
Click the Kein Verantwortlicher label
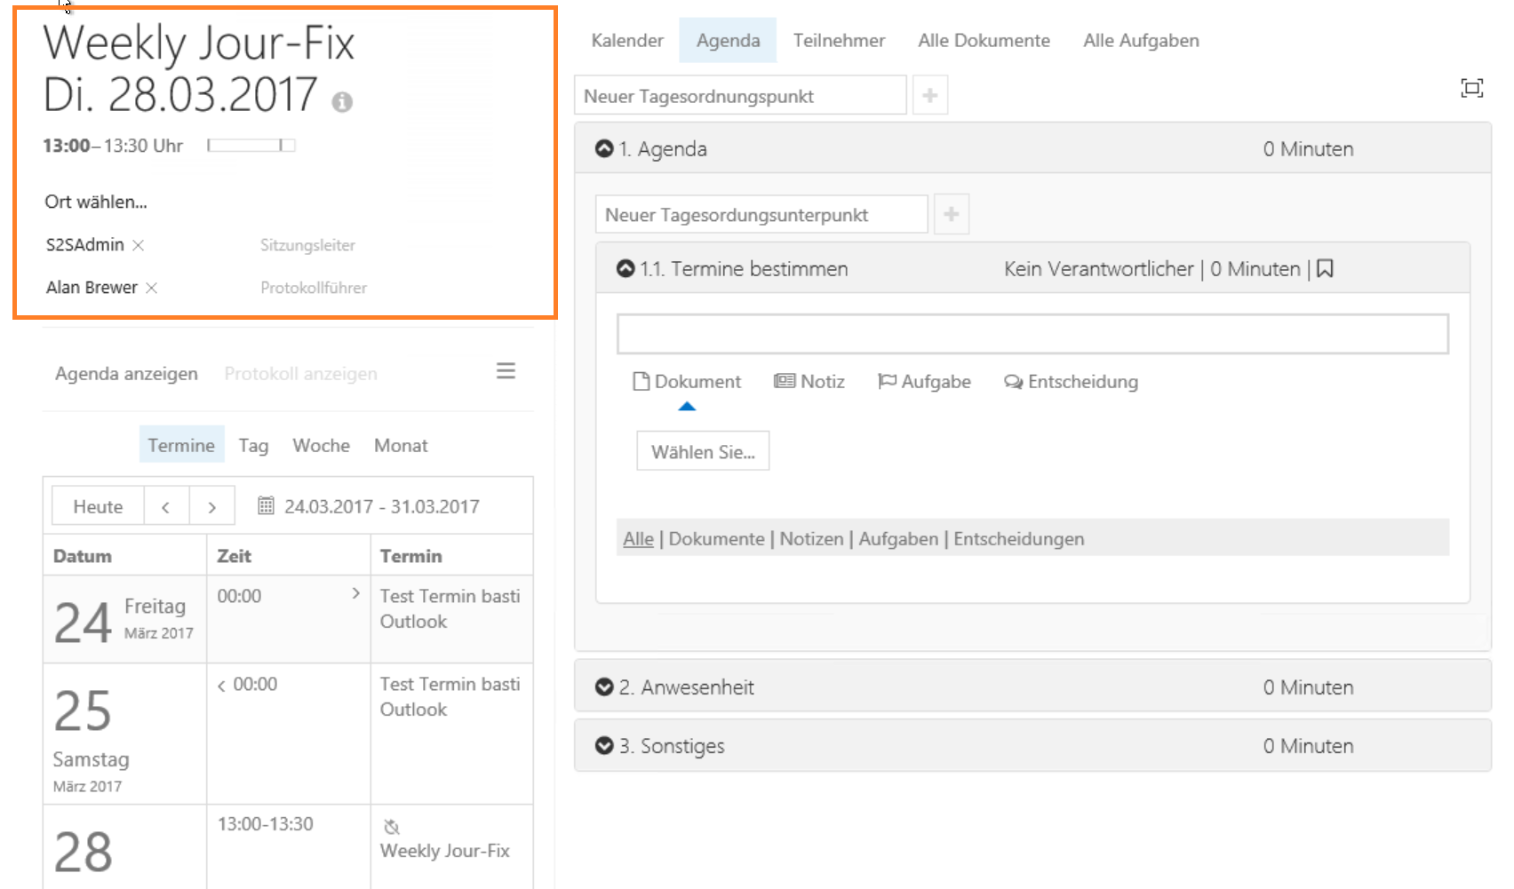(1099, 269)
